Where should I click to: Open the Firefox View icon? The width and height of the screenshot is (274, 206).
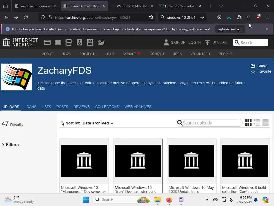[5, 6]
